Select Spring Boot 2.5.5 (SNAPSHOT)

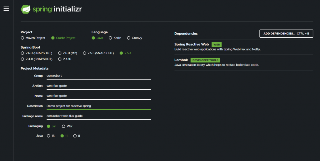coord(98,53)
